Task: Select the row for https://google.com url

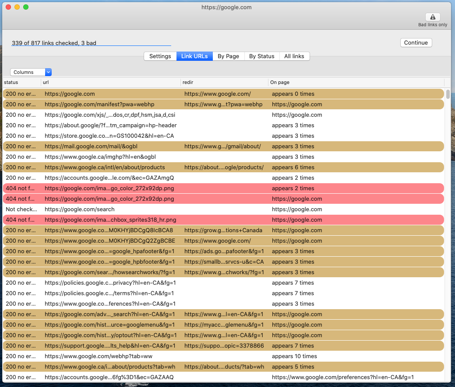Action: (x=223, y=94)
